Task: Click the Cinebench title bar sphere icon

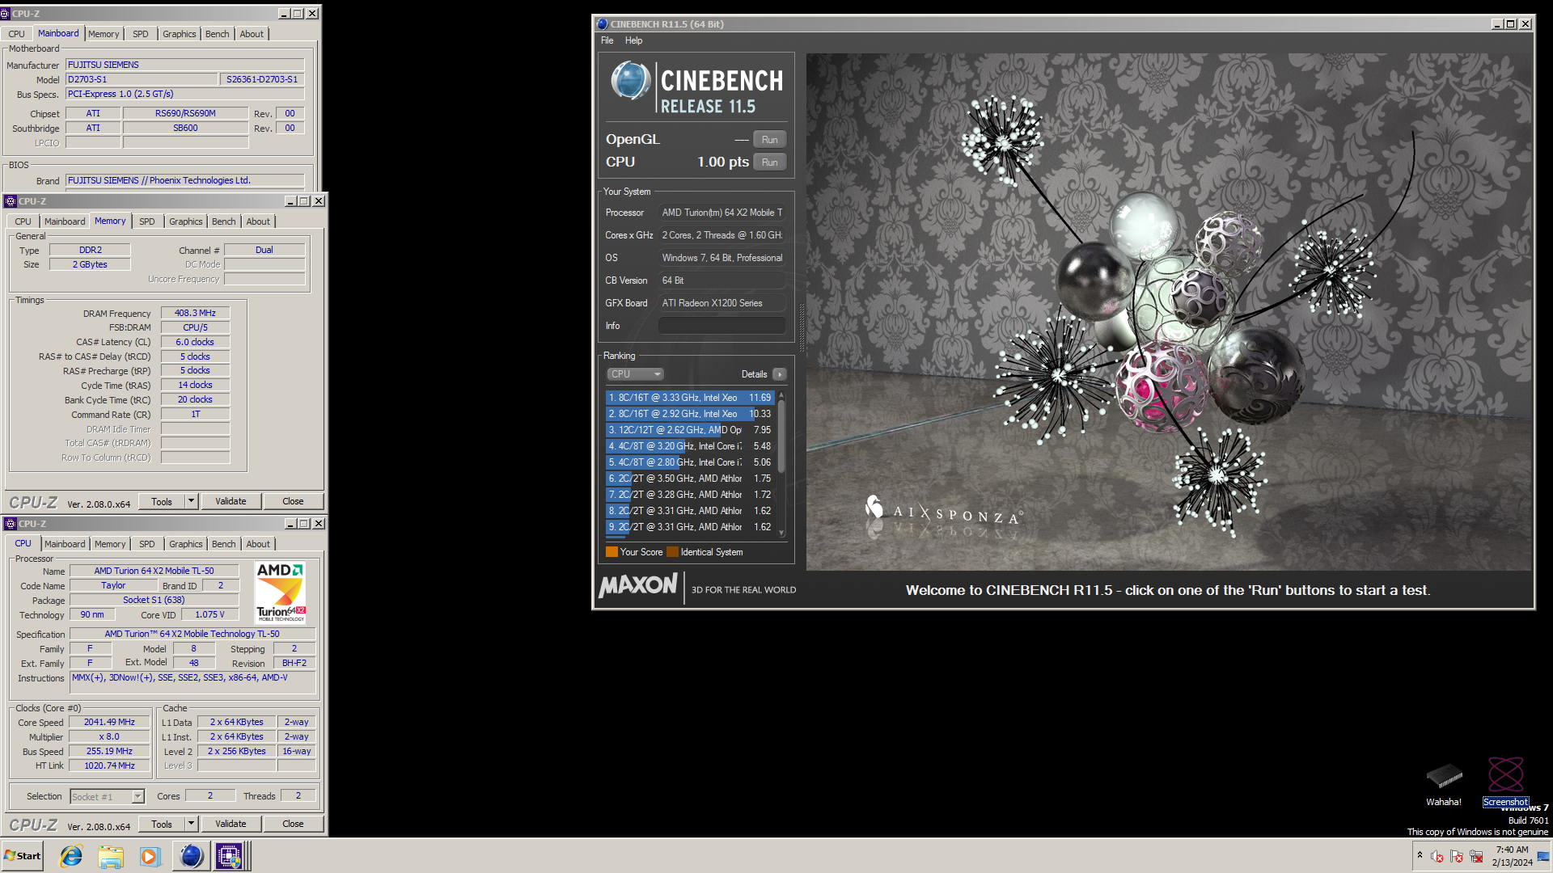Action: tap(602, 24)
